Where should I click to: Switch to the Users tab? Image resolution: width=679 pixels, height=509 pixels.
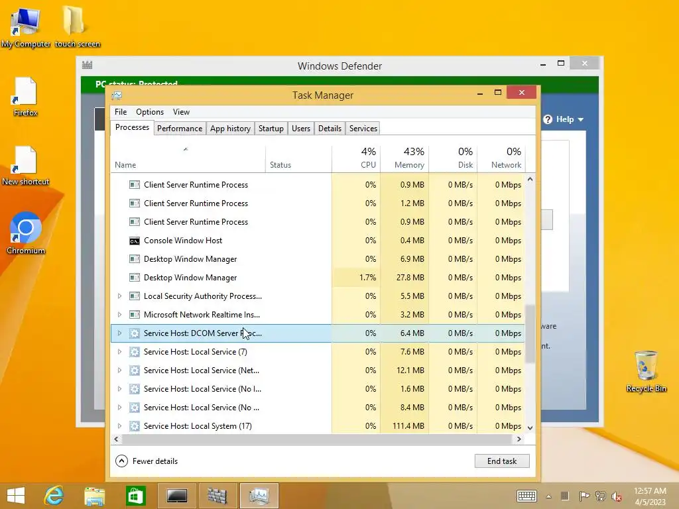[301, 129]
